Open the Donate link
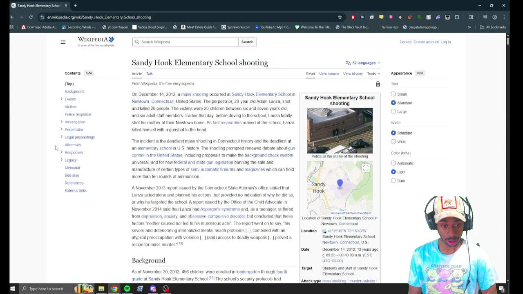 [405, 42]
